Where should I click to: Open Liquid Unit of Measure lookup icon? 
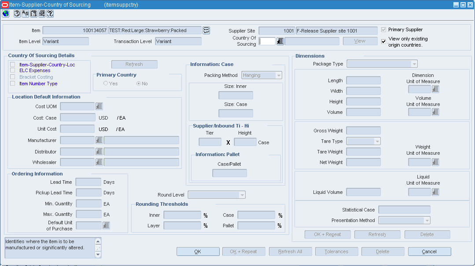tap(435, 192)
